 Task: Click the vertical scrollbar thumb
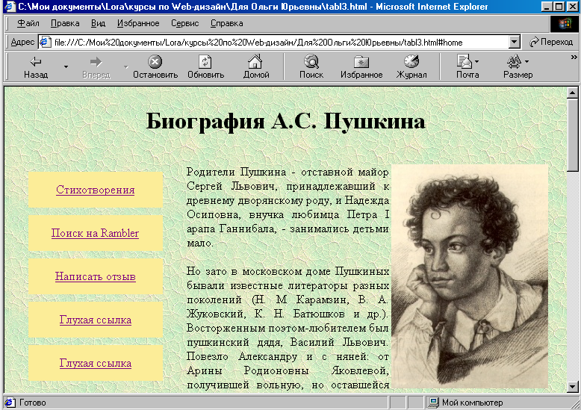(572, 135)
